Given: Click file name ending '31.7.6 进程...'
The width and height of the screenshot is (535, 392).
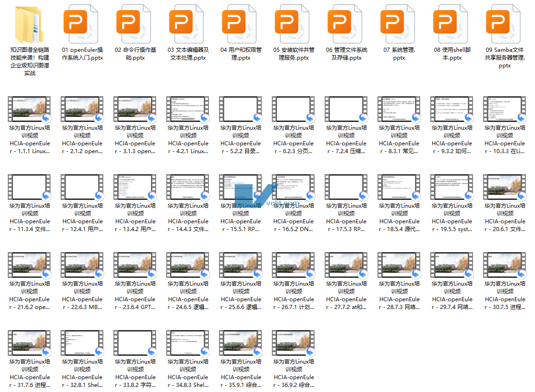Looking at the screenshot, I should [x=29, y=373].
